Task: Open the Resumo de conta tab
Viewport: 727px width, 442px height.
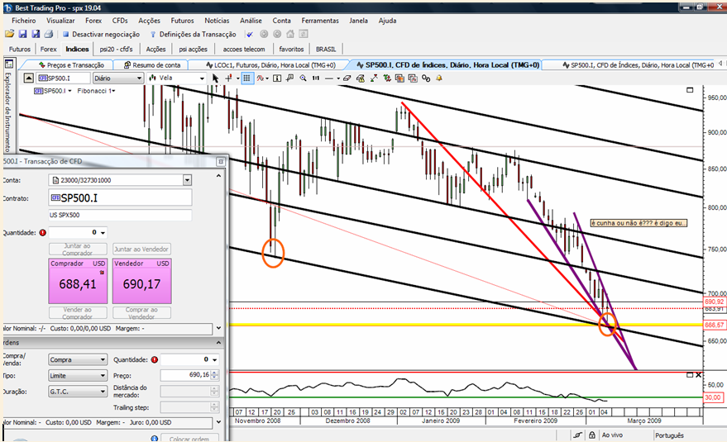Action: 152,65
